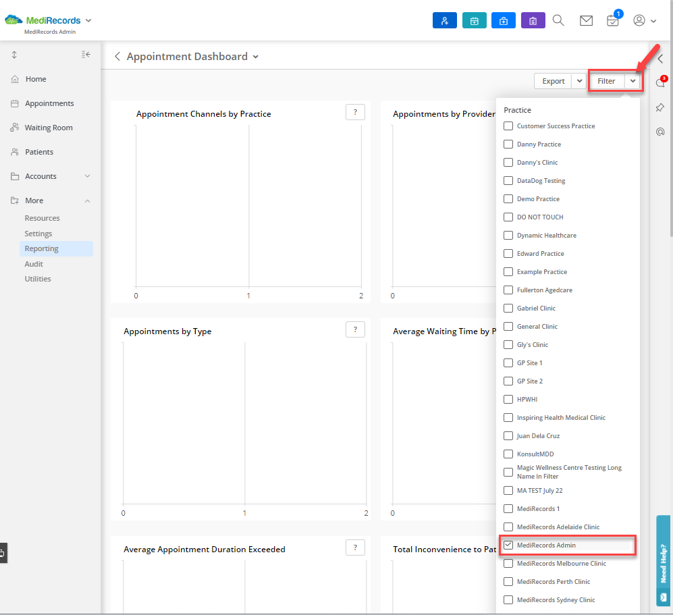Image resolution: width=673 pixels, height=615 pixels.
Task: Open Audit under More
Action: coord(34,264)
